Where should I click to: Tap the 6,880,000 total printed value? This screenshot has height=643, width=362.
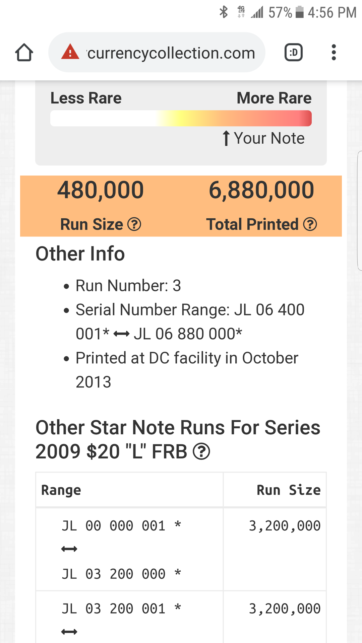261,190
